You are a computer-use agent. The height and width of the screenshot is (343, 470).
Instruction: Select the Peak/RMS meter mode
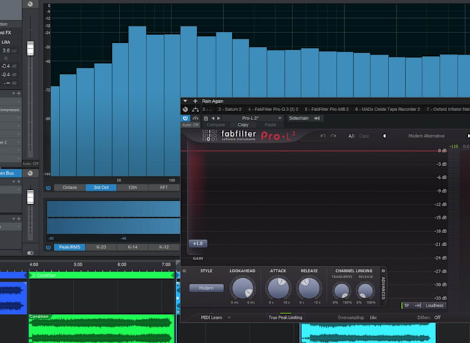70,247
